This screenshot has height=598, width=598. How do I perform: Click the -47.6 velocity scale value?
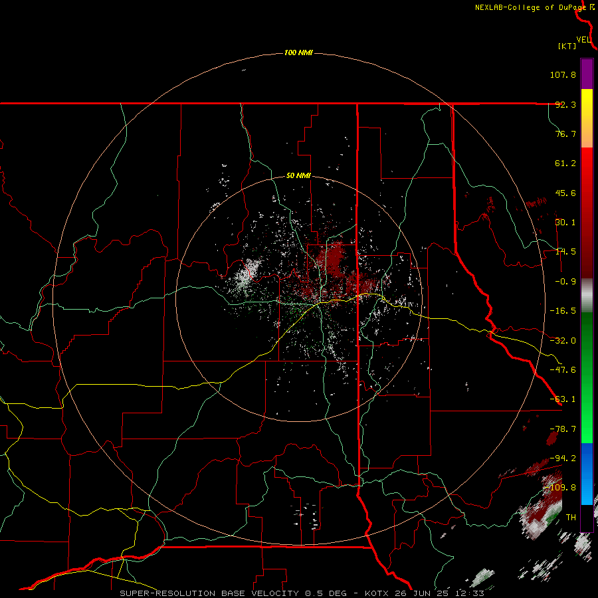[563, 370]
